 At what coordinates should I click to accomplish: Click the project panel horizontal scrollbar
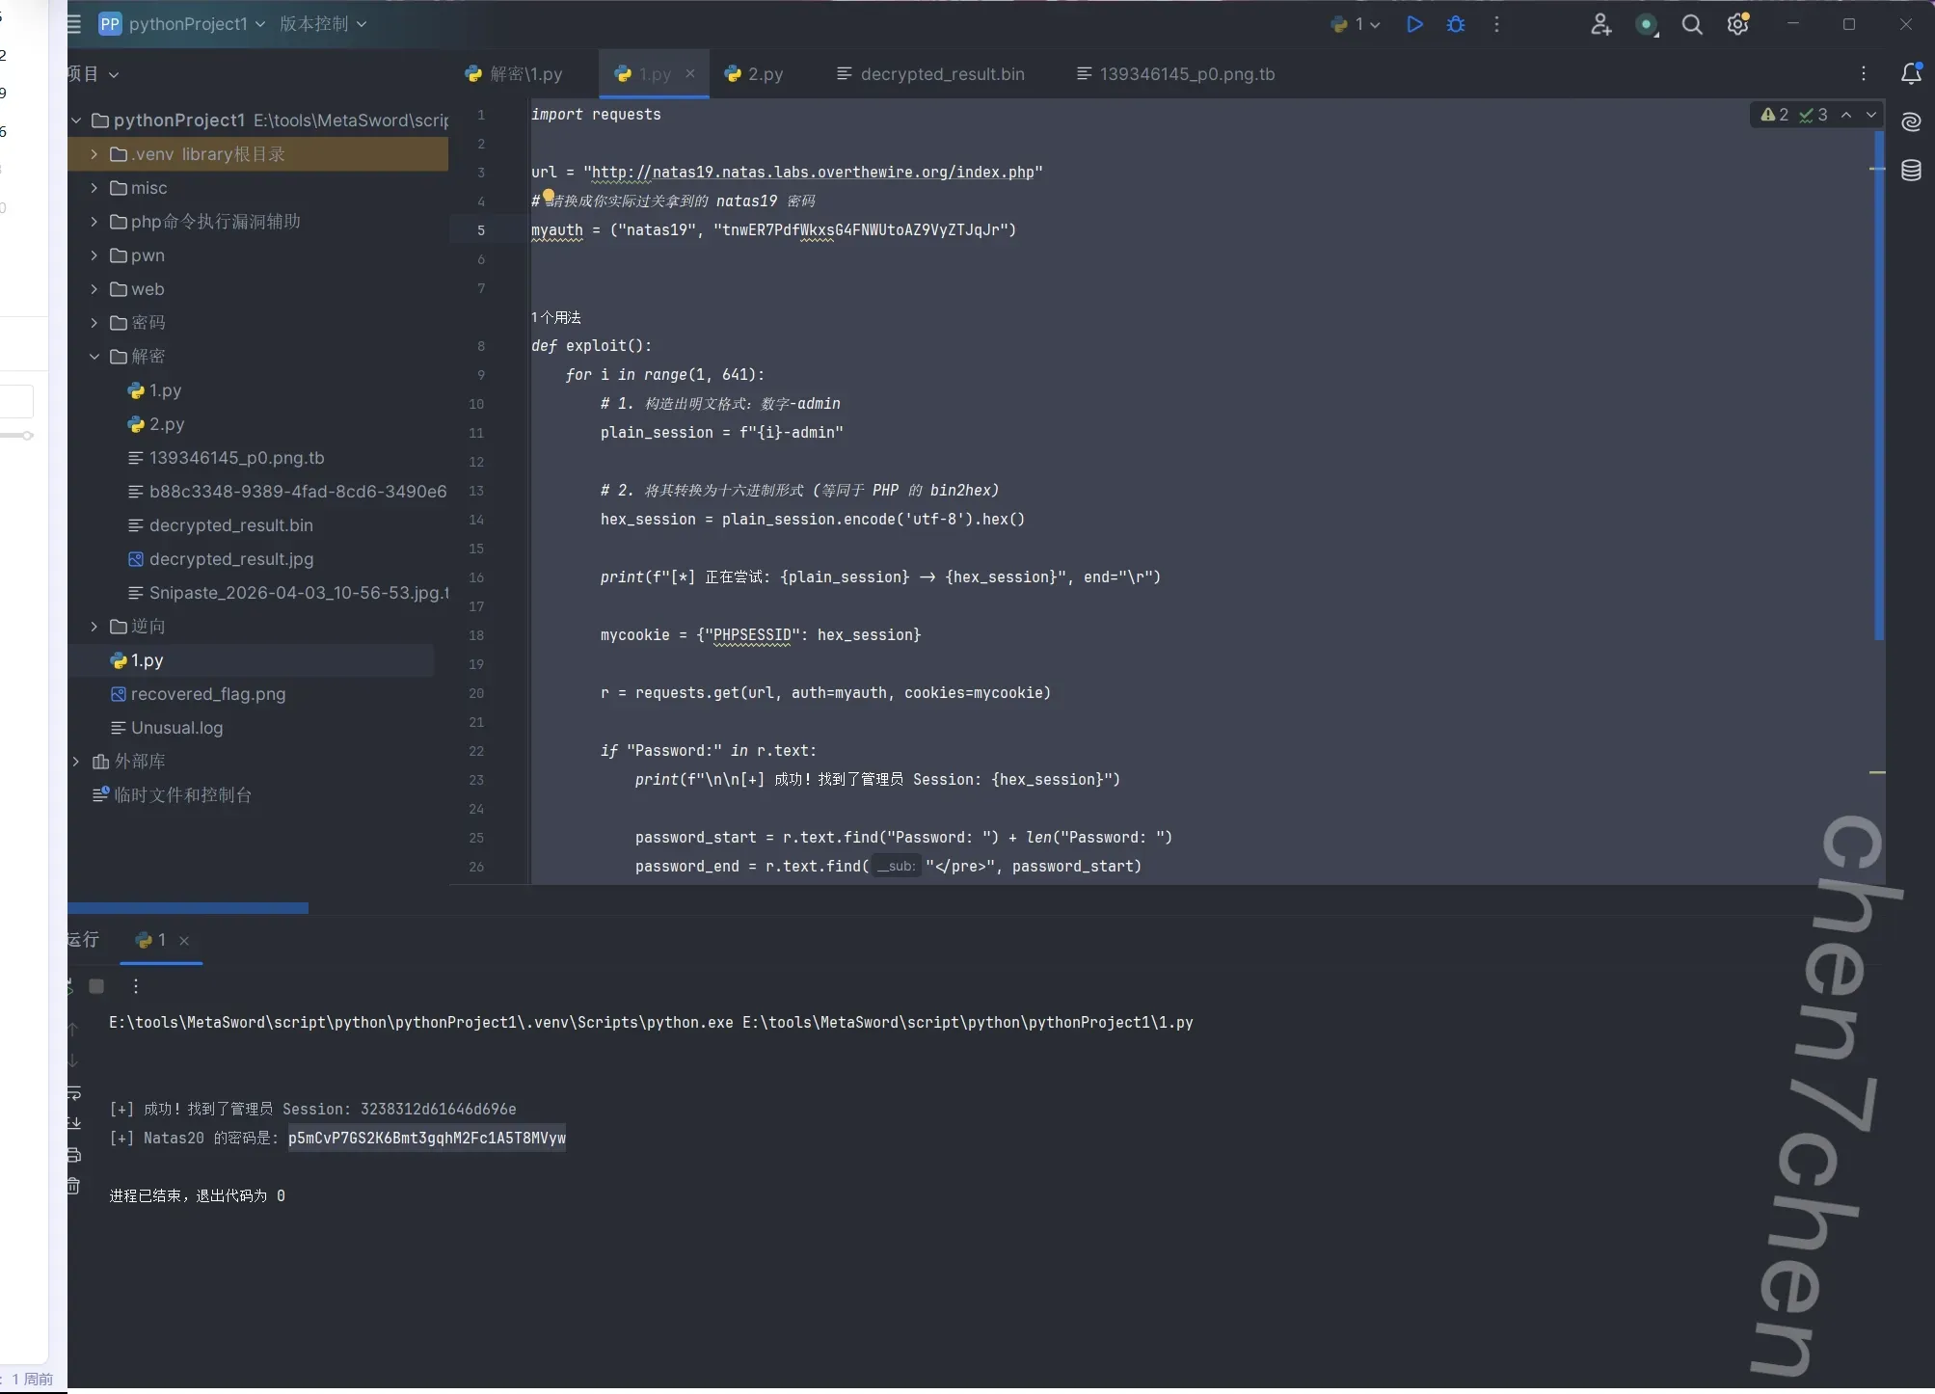pyautogui.click(x=188, y=908)
